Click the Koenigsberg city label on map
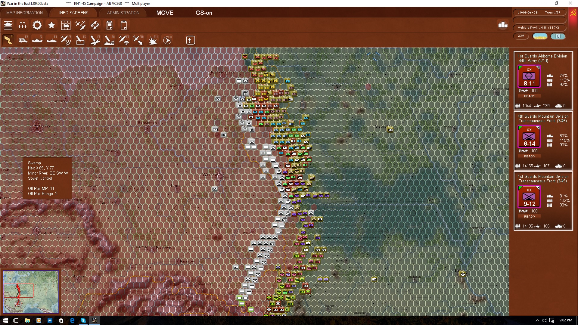This screenshot has width=578, height=325. click(x=223, y=73)
